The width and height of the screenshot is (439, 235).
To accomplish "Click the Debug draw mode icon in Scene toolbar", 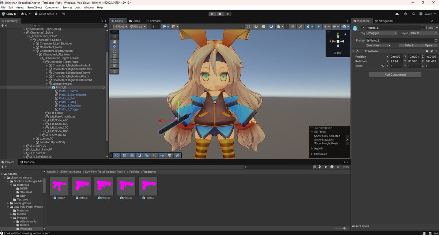I will (279, 26).
